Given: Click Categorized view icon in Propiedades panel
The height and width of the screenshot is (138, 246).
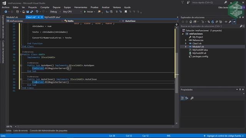Looking at the screenshot, I should [x=183, y=98].
